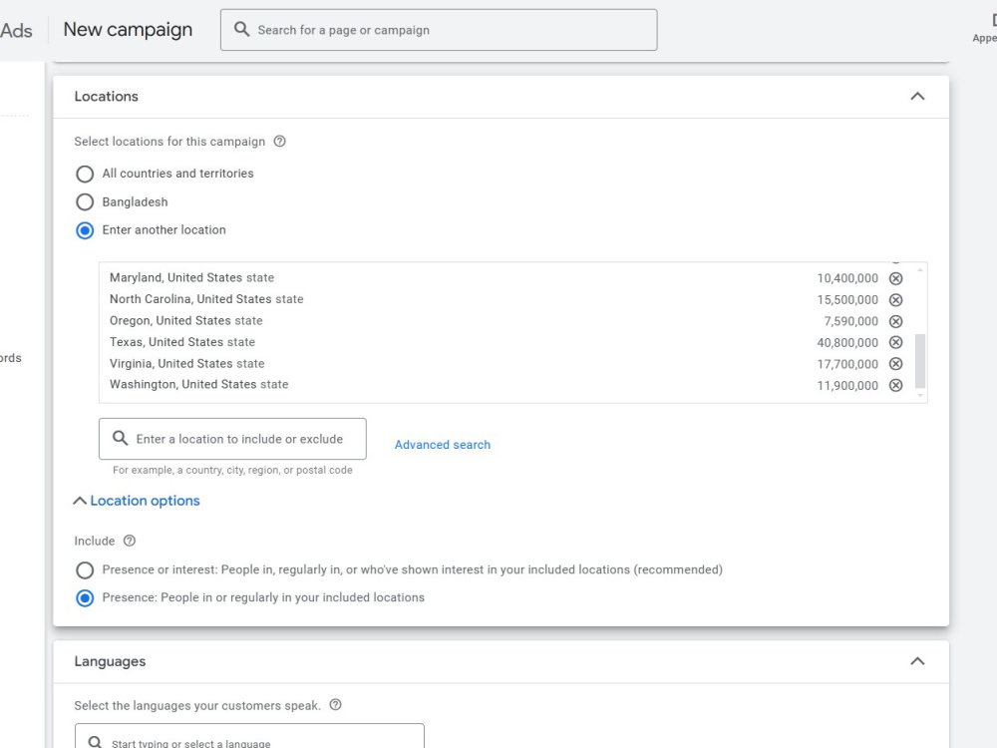Remove Texas from targeted locations
The height and width of the screenshot is (748, 997).
click(x=895, y=342)
